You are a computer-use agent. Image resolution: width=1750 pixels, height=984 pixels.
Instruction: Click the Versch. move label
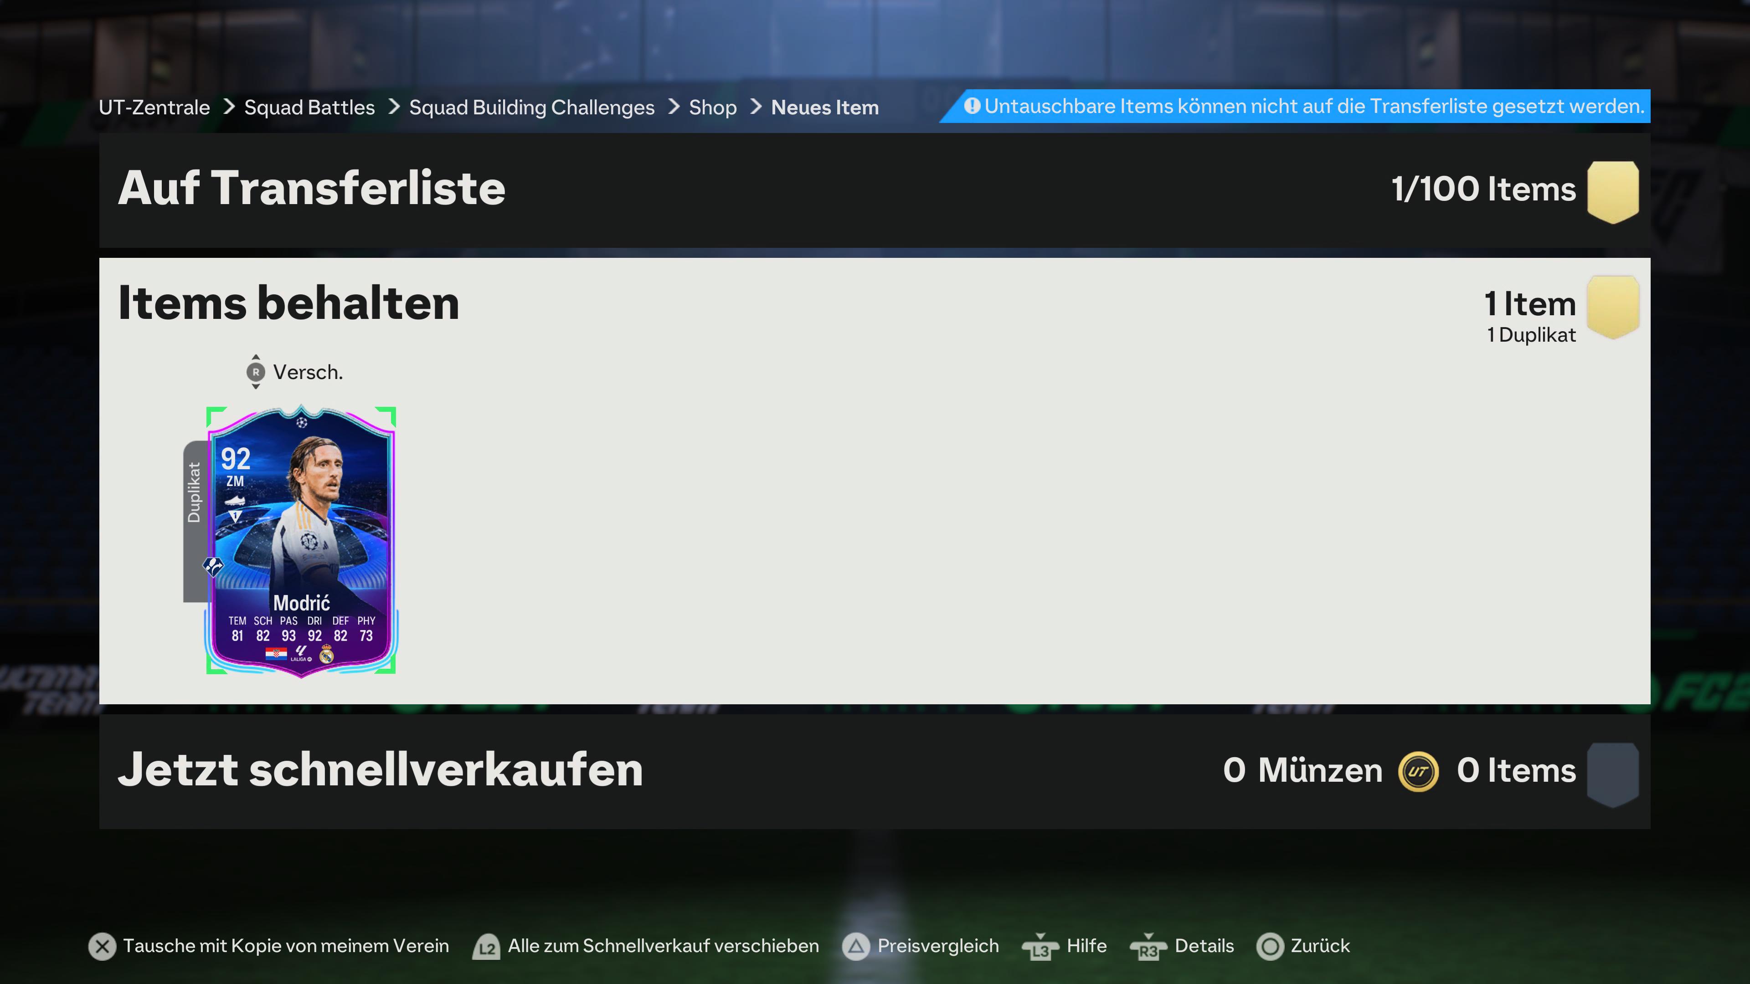pos(308,372)
